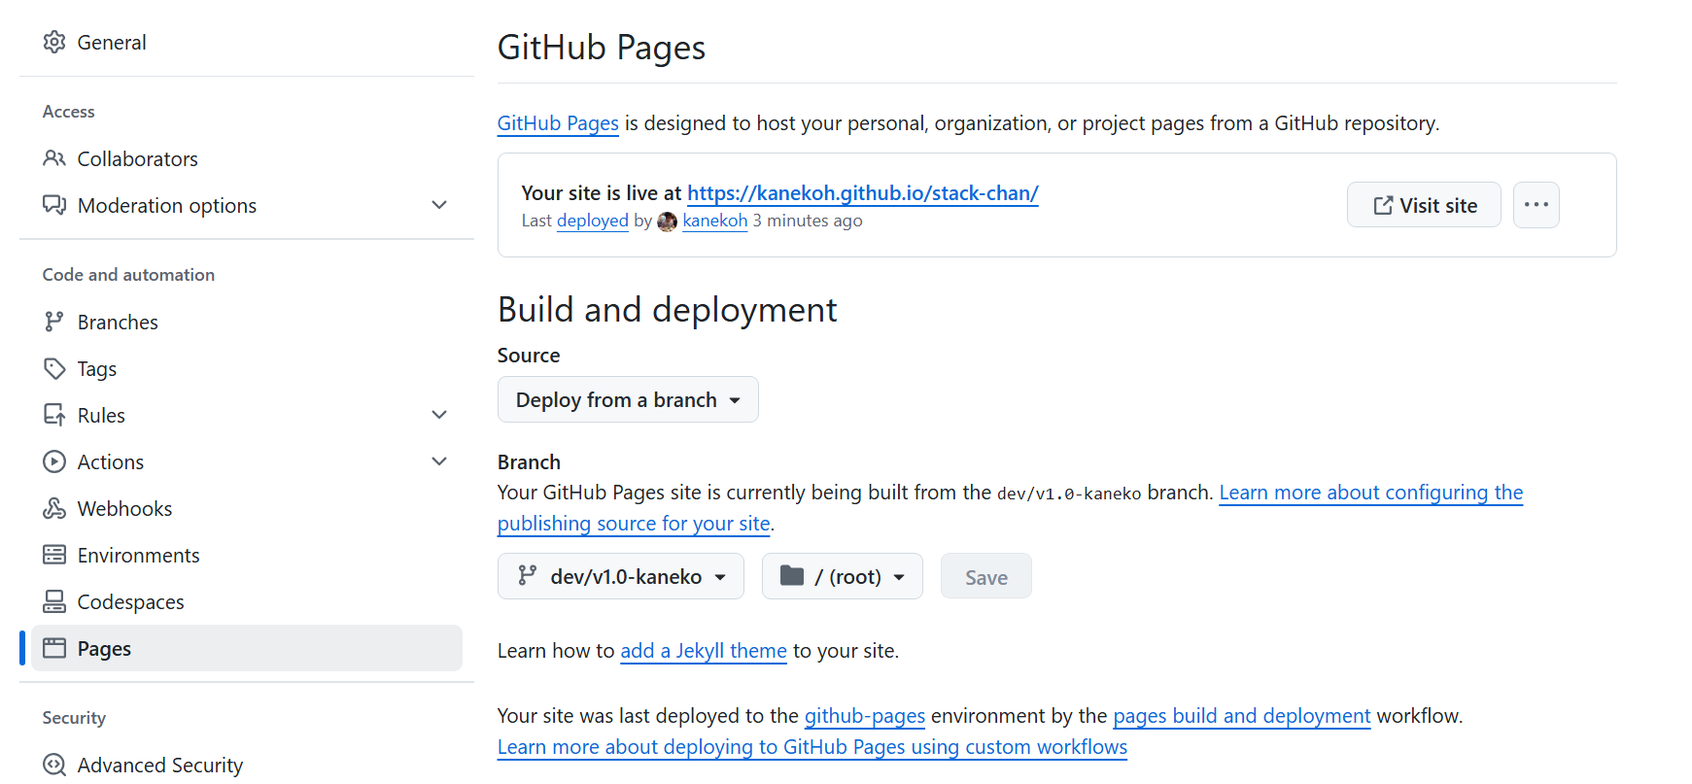Viewport: 1692px width, 784px height.
Task: Click the General gear icon
Action: tap(54, 42)
